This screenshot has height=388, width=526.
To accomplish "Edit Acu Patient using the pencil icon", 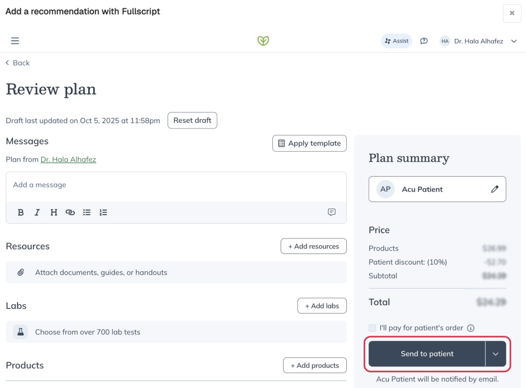I will tap(495, 189).
